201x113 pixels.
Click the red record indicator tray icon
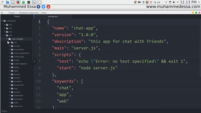click(151, 2)
